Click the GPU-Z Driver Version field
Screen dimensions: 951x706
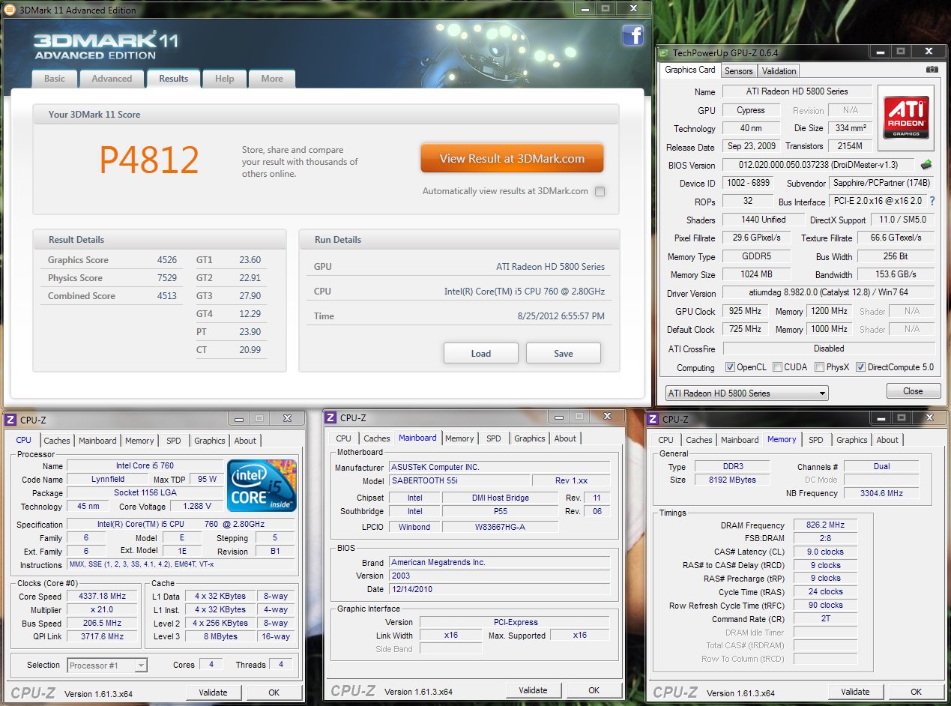coord(829,293)
